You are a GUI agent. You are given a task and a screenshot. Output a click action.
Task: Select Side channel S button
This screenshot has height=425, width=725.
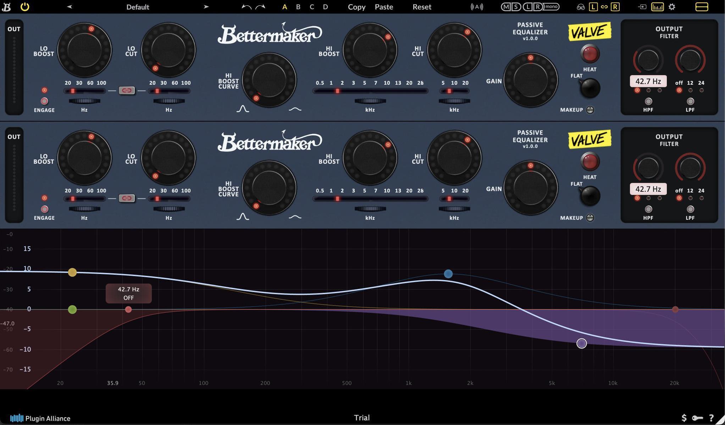516,7
